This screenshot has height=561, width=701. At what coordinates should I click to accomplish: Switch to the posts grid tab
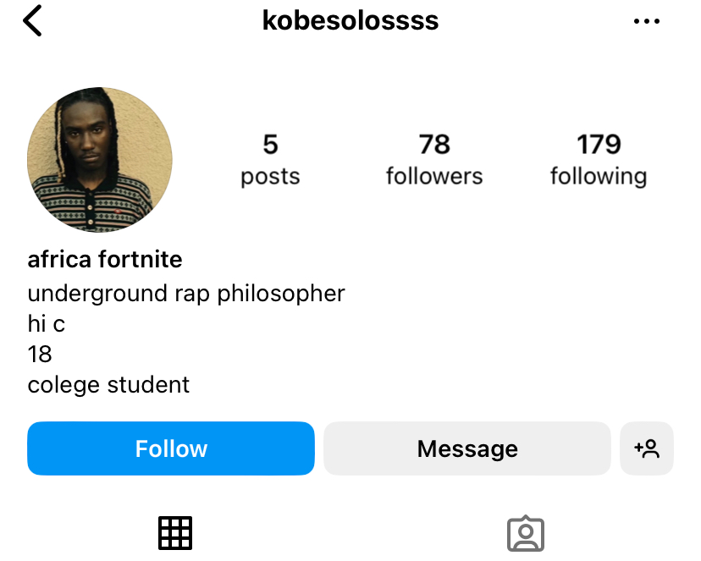(175, 533)
